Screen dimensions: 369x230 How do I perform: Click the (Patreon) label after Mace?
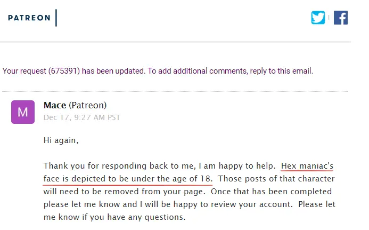(87, 105)
